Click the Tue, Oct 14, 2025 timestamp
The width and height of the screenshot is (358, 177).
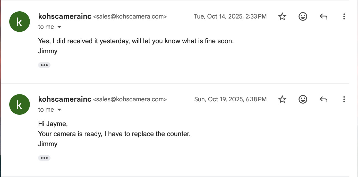tap(230, 17)
